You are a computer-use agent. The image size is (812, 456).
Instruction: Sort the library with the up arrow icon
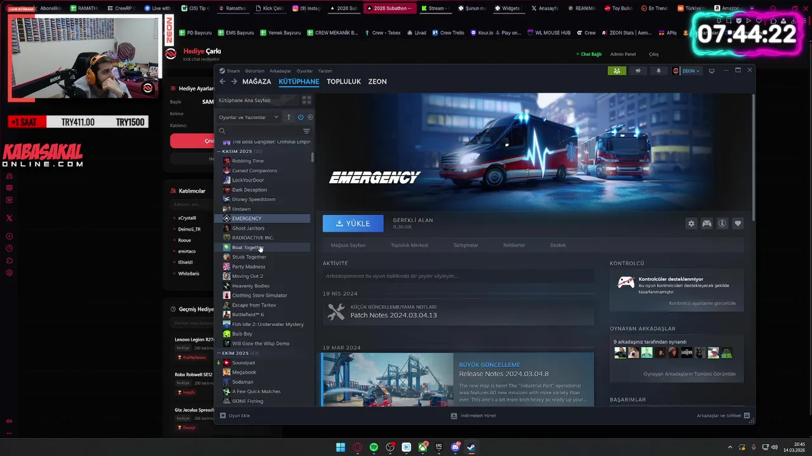click(x=289, y=117)
